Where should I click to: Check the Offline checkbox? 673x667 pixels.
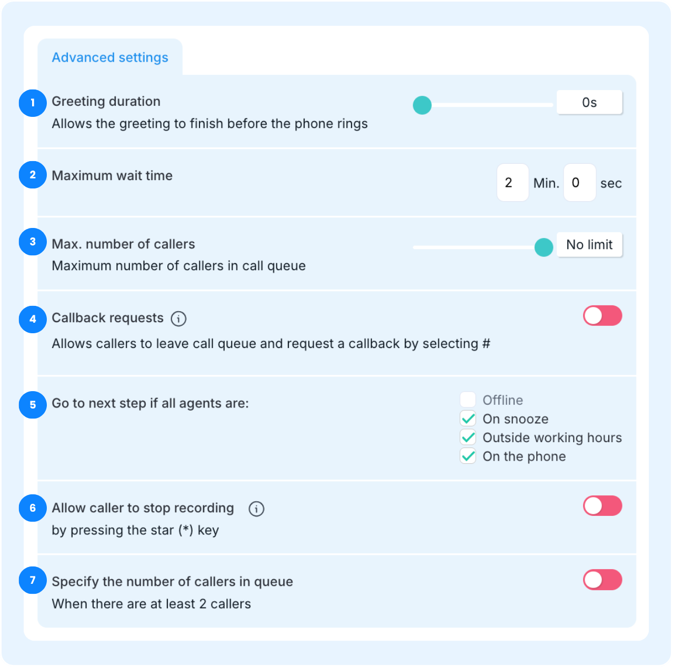click(x=468, y=400)
